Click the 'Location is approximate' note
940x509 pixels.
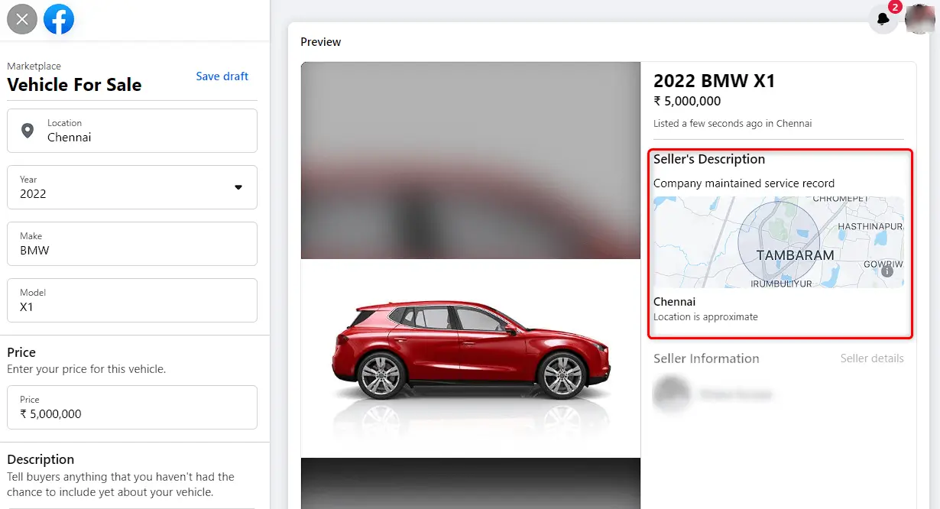(x=705, y=316)
